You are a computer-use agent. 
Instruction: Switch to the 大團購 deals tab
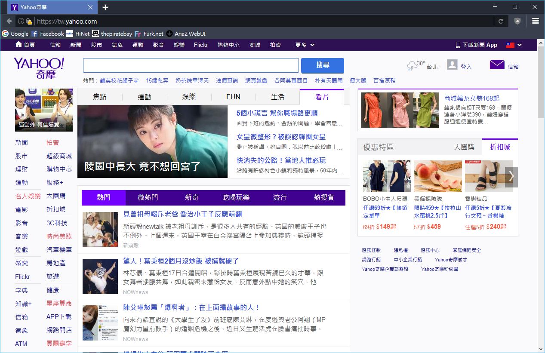click(464, 147)
